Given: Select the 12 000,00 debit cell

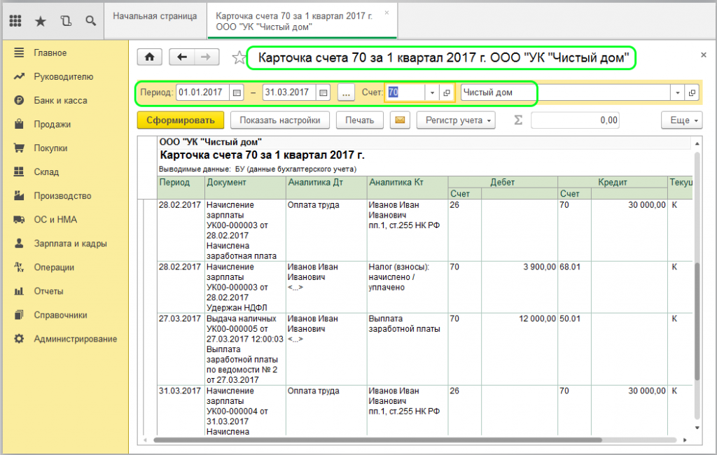Looking at the screenshot, I should click(x=520, y=349).
